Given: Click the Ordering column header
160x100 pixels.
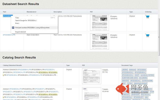Looking at the screenshot, I should (148, 12).
